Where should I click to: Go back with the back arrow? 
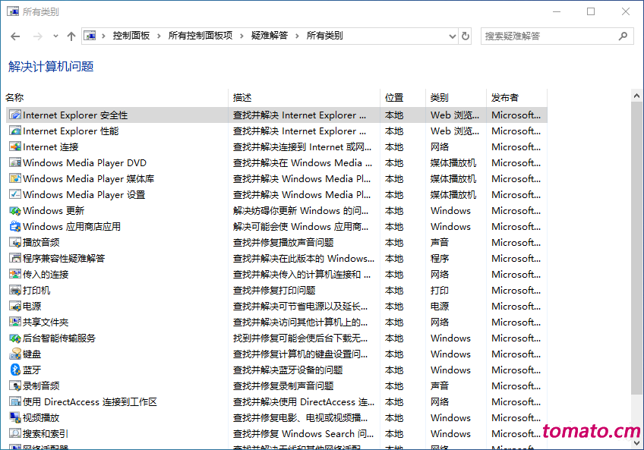point(15,36)
